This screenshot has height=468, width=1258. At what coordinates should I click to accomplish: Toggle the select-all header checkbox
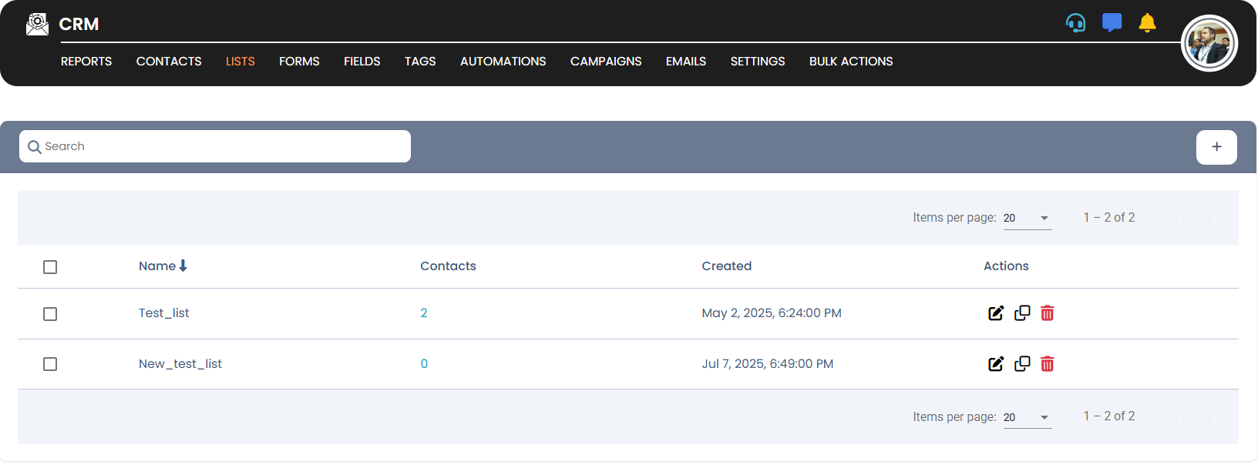pyautogui.click(x=50, y=267)
